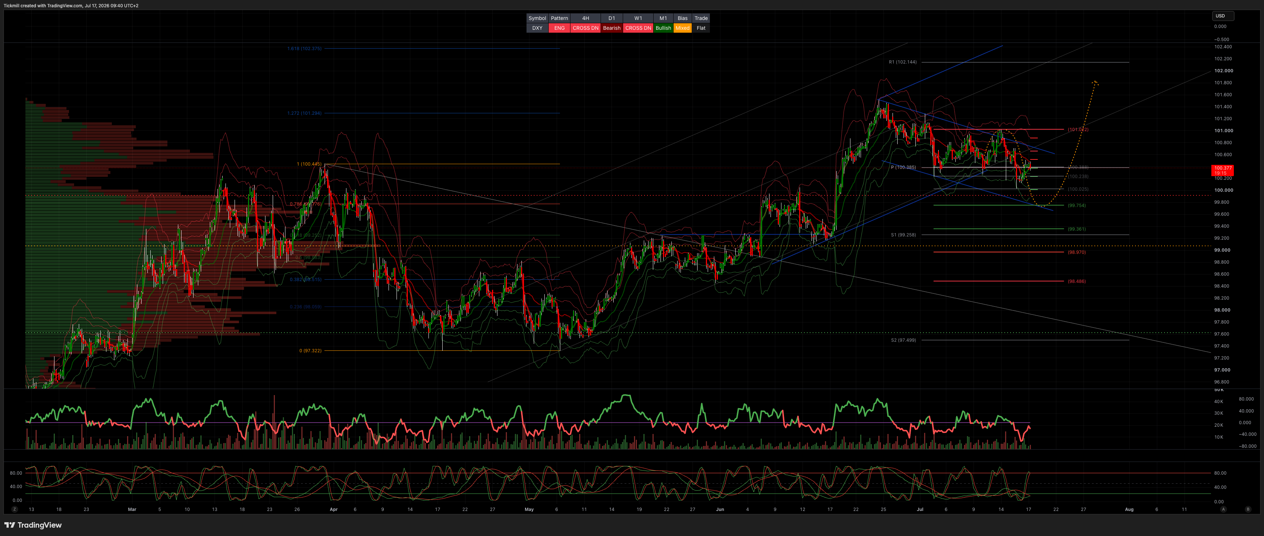
Task: Click the P (100.385) pivot label
Action: point(903,167)
